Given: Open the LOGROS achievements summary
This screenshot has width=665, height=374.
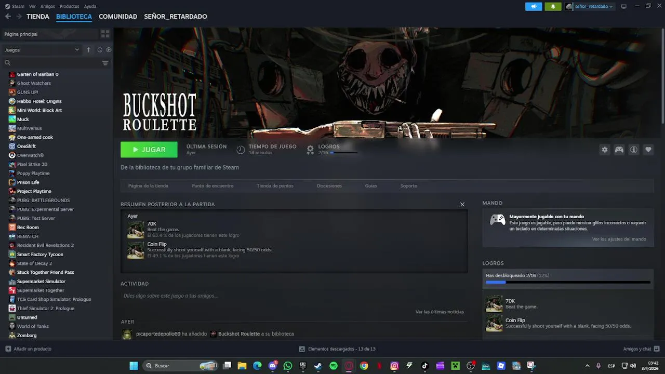Looking at the screenshot, I should pos(331,150).
